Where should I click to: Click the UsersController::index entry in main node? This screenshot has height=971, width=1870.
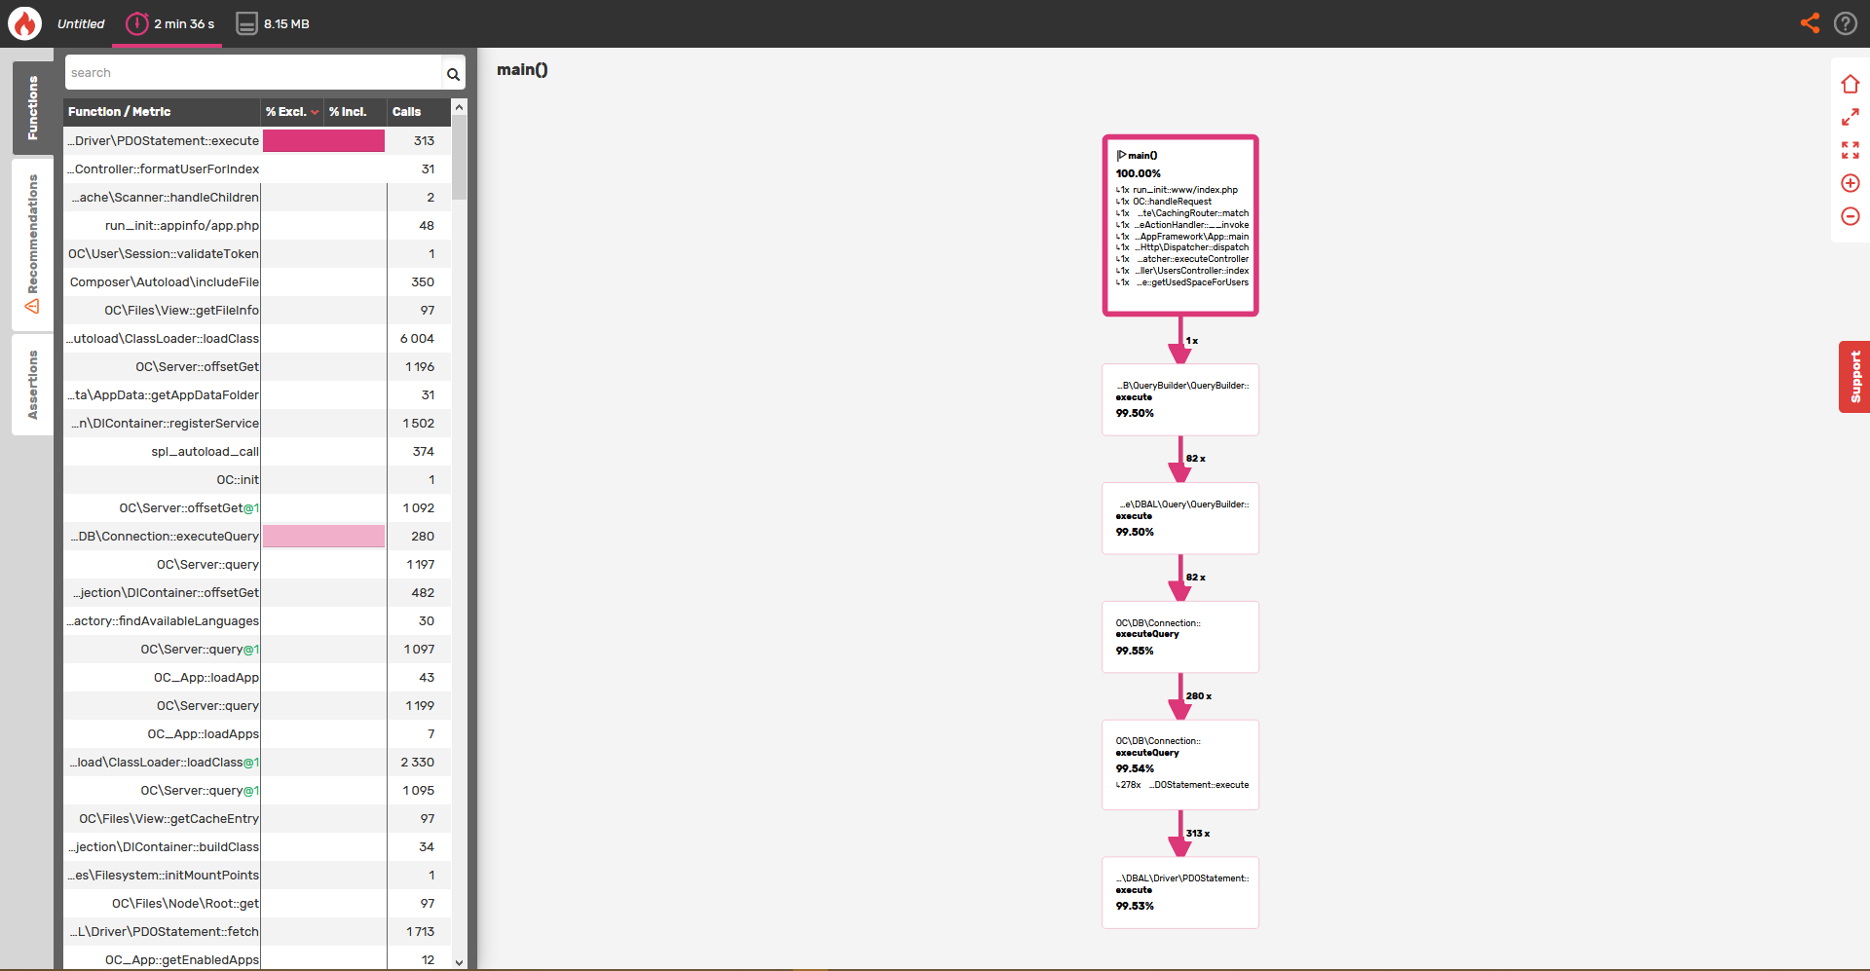pos(1192,271)
